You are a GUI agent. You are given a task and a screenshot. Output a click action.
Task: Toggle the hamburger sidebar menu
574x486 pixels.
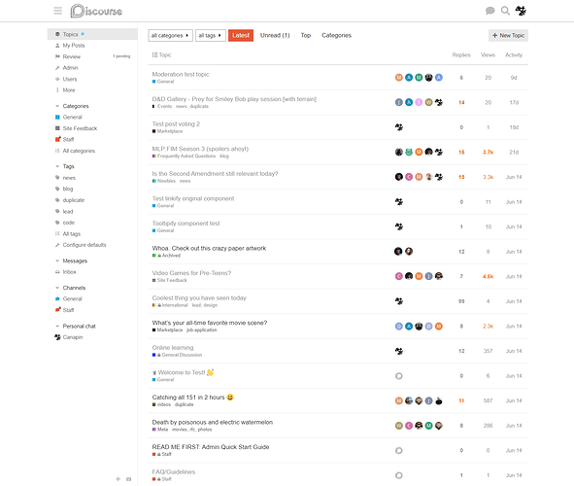click(58, 11)
